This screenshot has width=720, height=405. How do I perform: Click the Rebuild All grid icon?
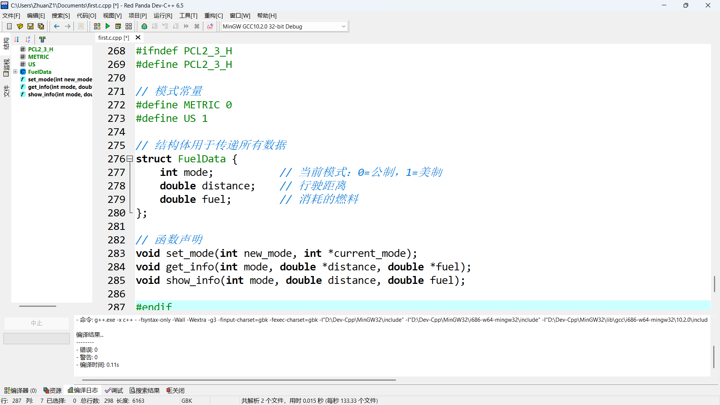(129, 26)
